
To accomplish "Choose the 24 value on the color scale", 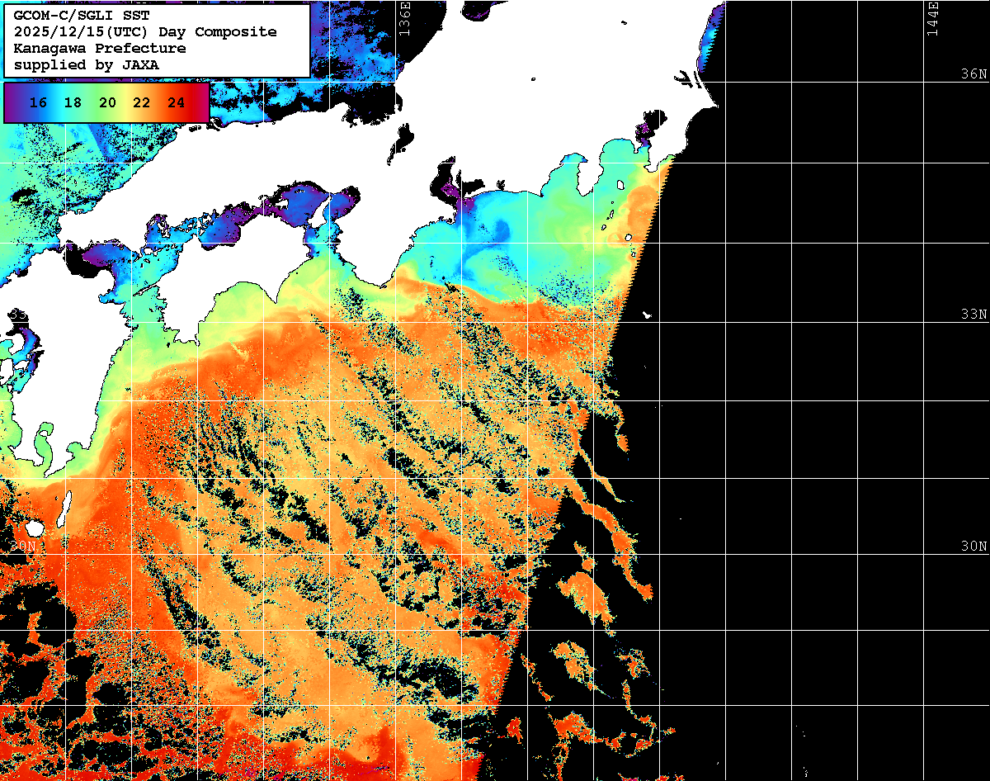I will click(176, 103).
